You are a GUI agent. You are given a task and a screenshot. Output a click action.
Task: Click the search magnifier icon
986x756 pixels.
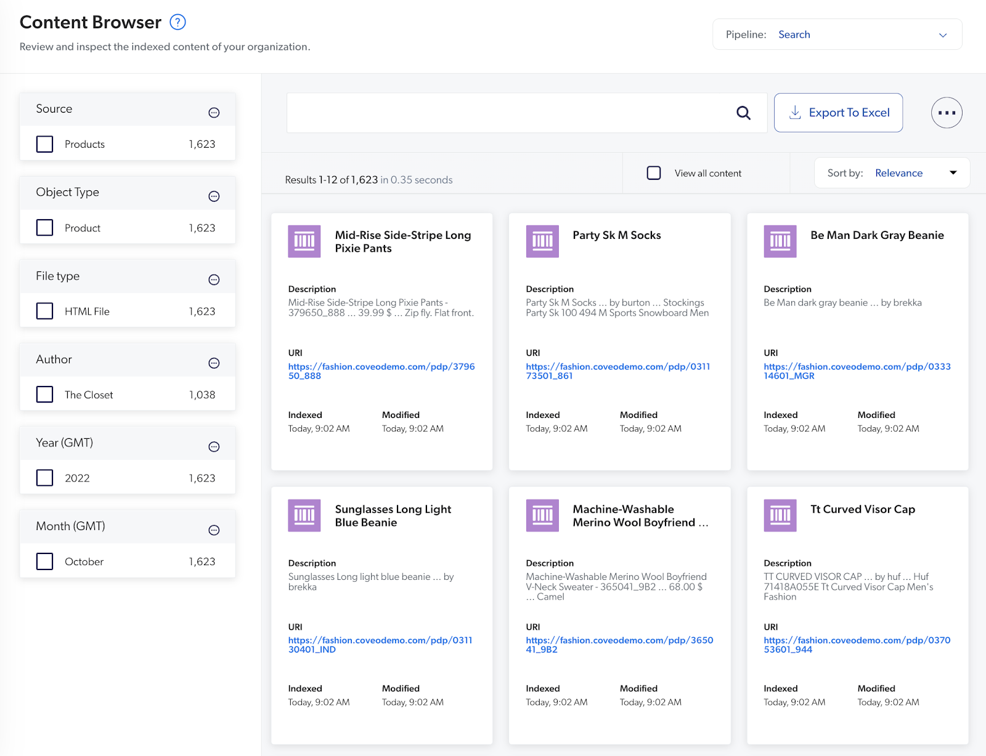[743, 113]
